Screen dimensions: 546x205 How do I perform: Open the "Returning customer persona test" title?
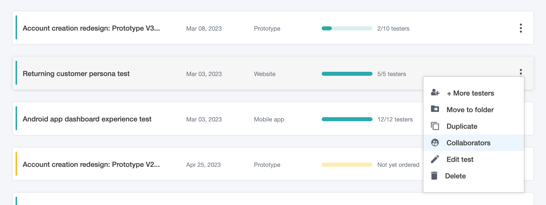(76, 74)
